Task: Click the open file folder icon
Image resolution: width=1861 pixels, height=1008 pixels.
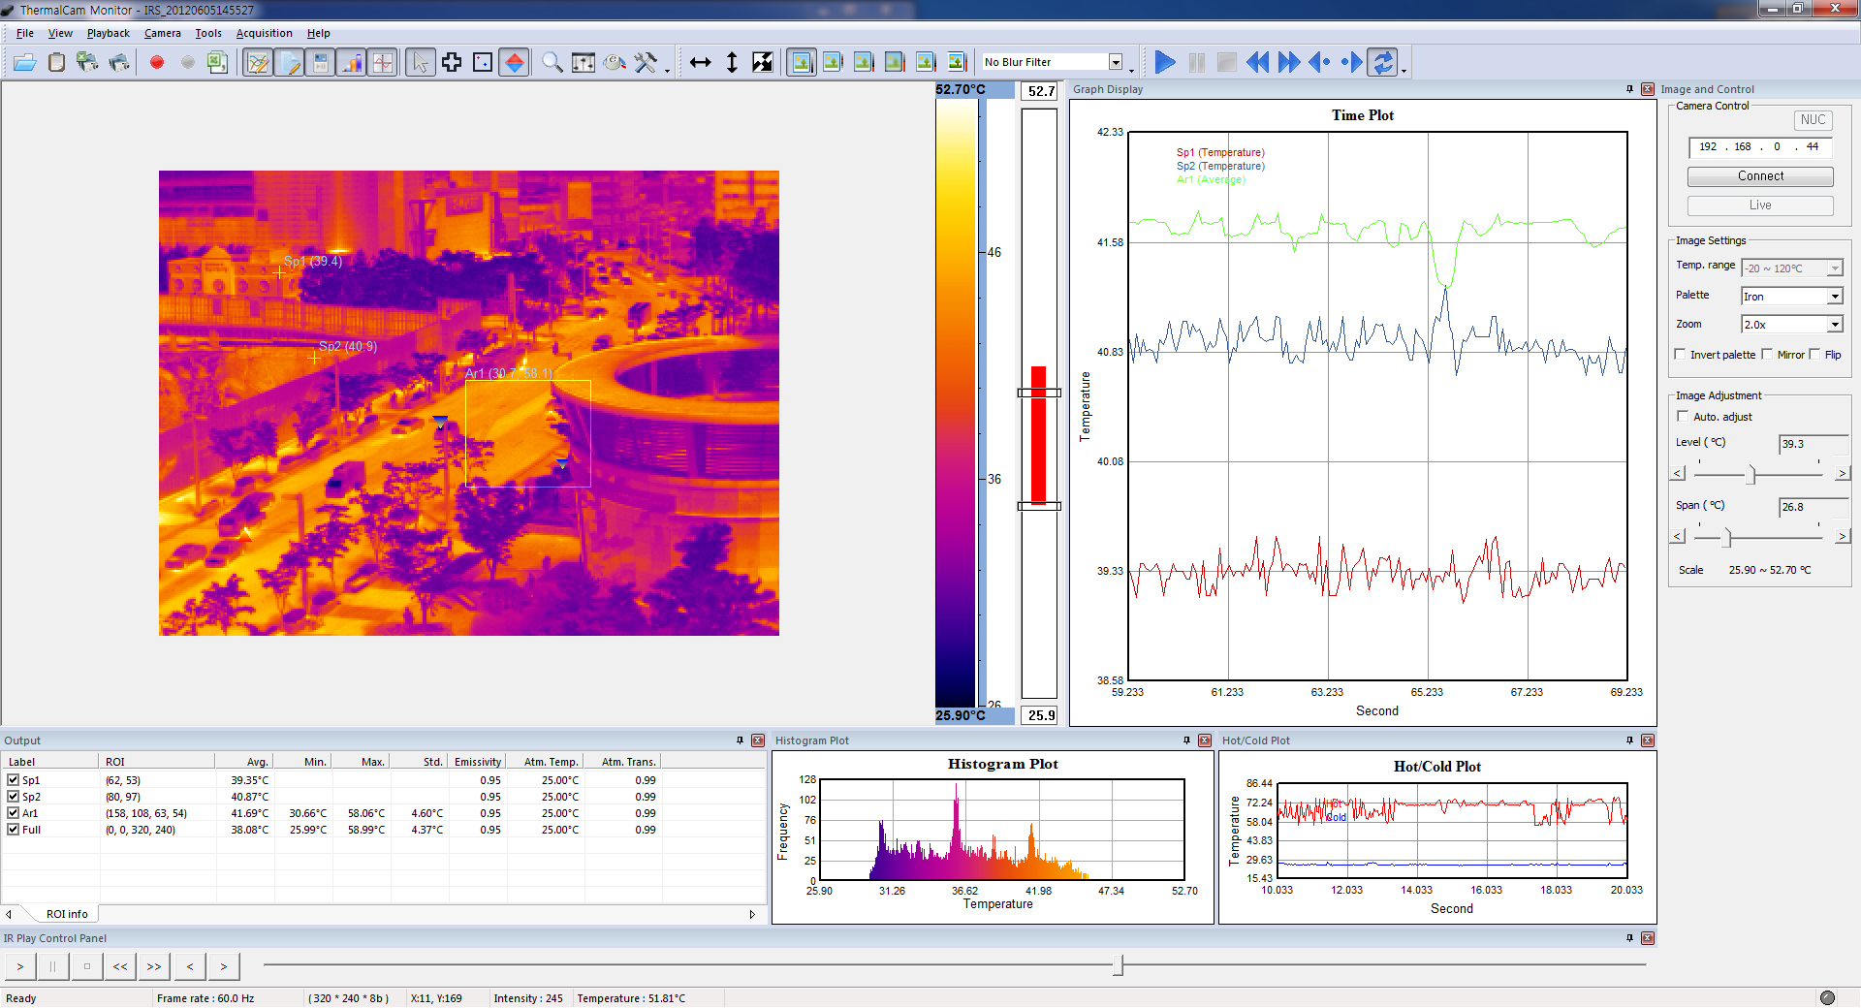Action: pyautogui.click(x=24, y=63)
